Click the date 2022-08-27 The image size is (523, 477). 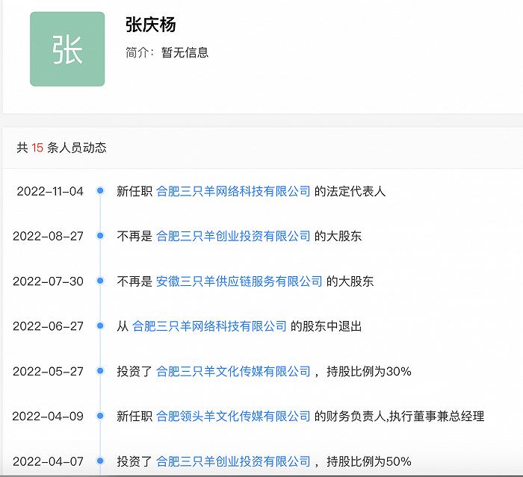coord(48,237)
